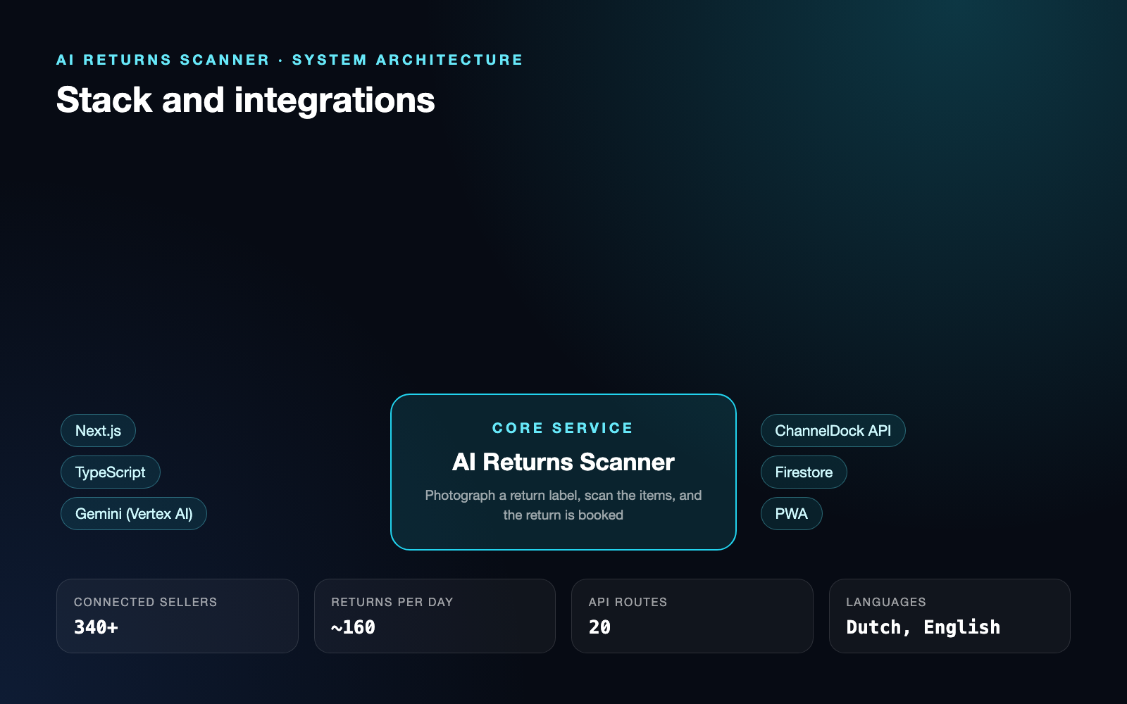Select the '340+' value
This screenshot has width=1127, height=704.
[96, 627]
